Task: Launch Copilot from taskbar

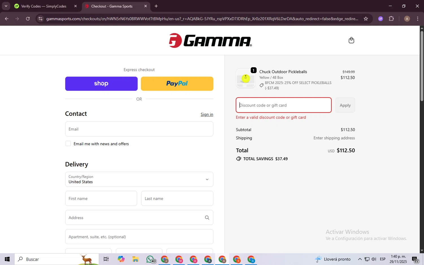Action: tap(121, 259)
